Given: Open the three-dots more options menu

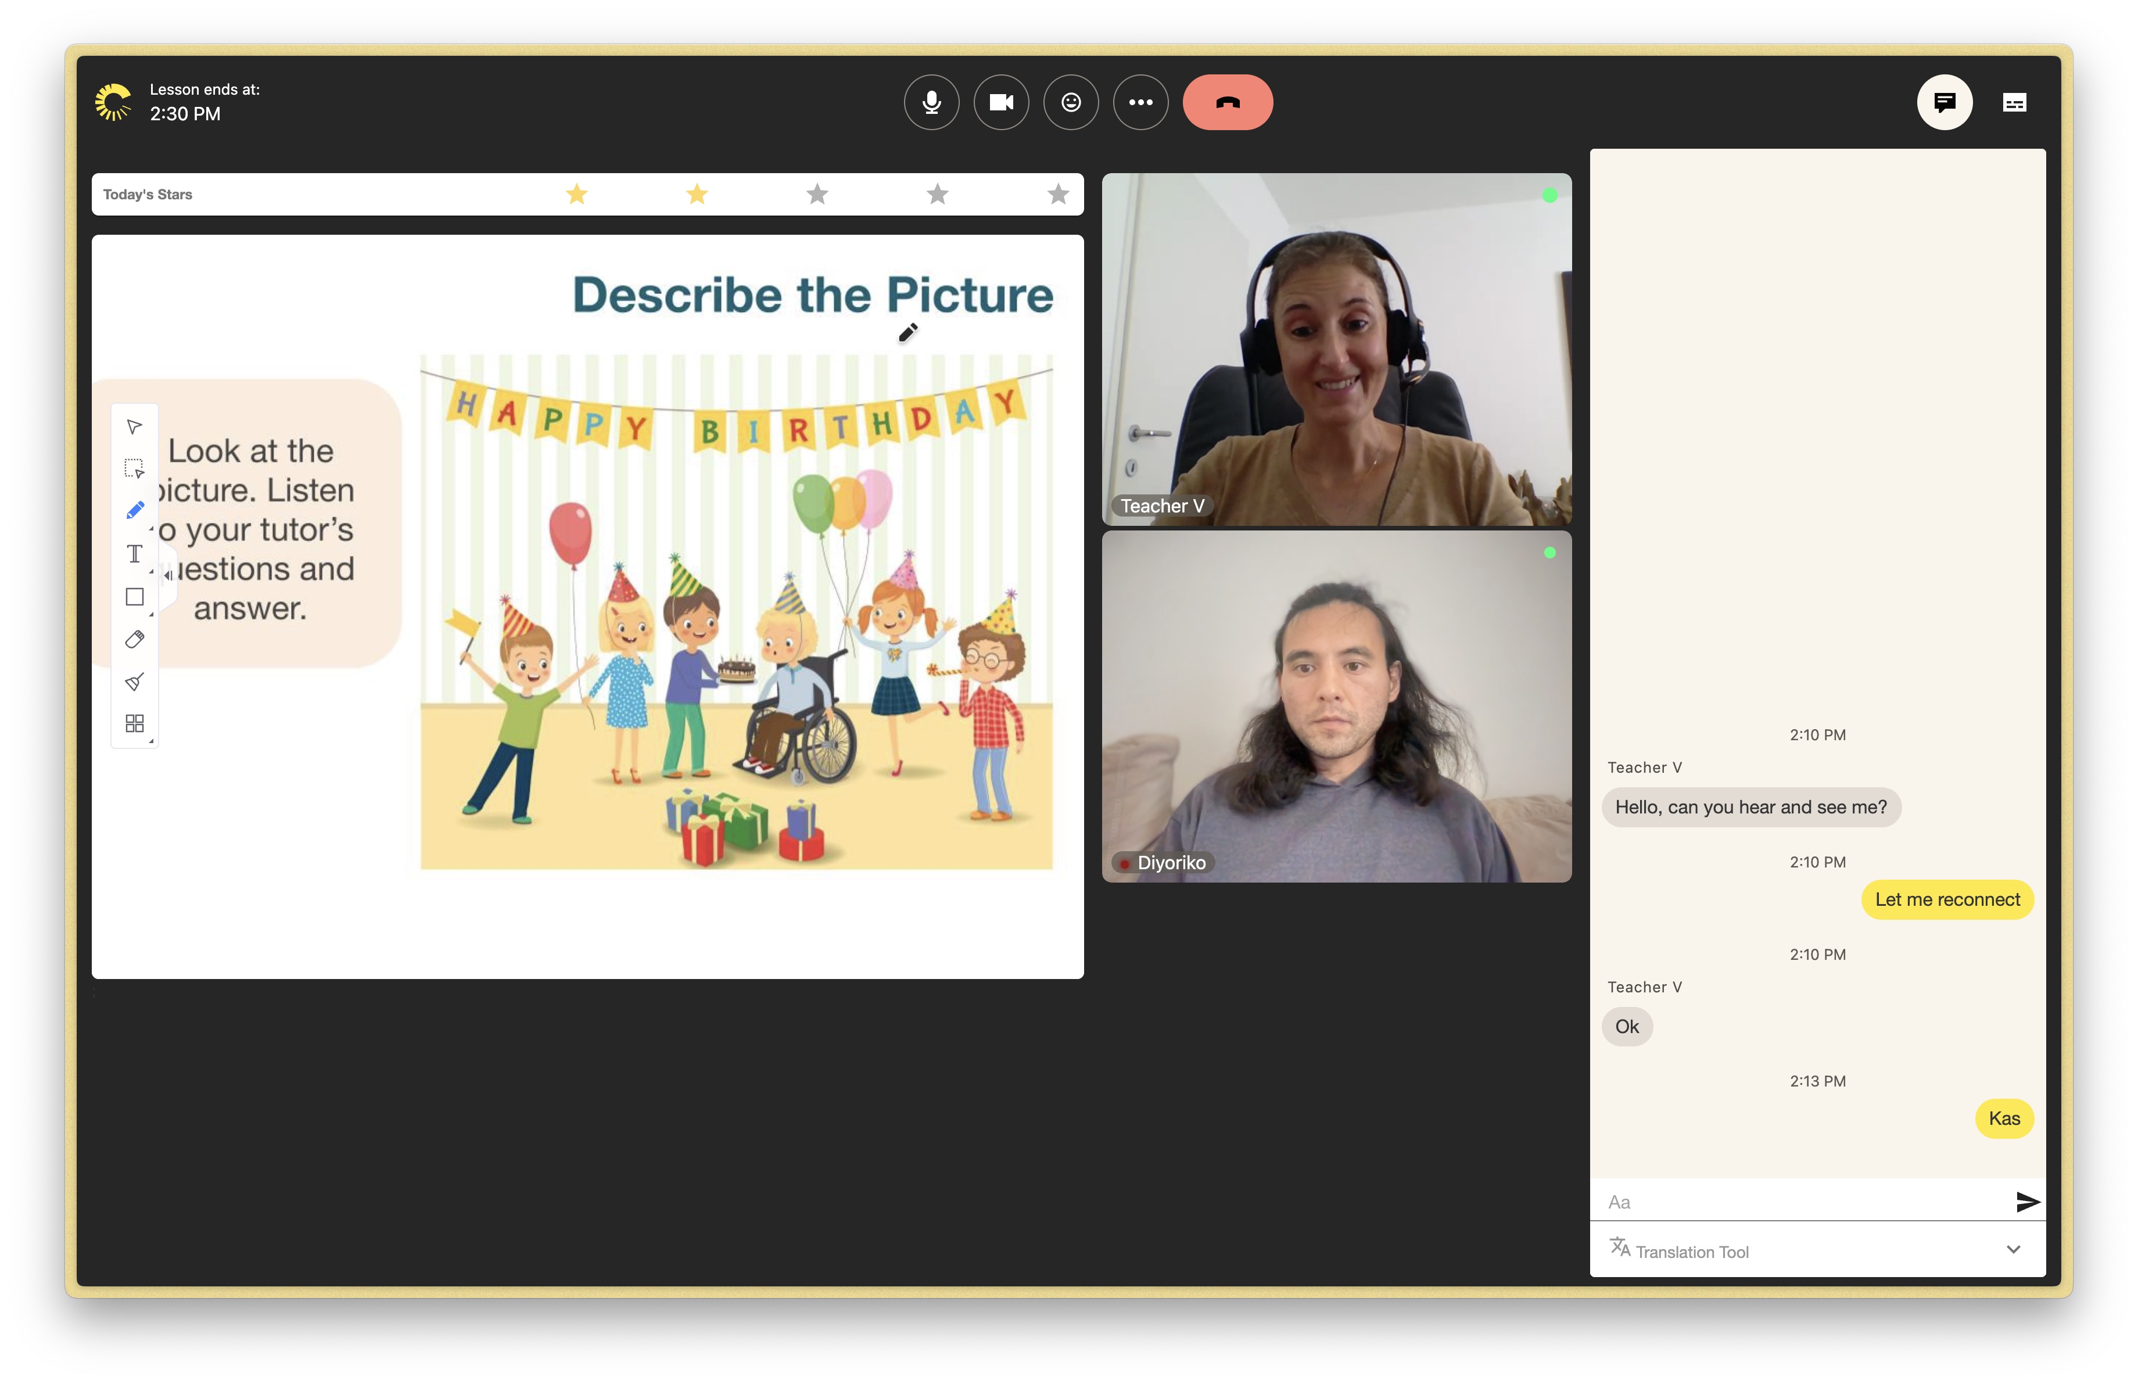Looking at the screenshot, I should coord(1140,102).
